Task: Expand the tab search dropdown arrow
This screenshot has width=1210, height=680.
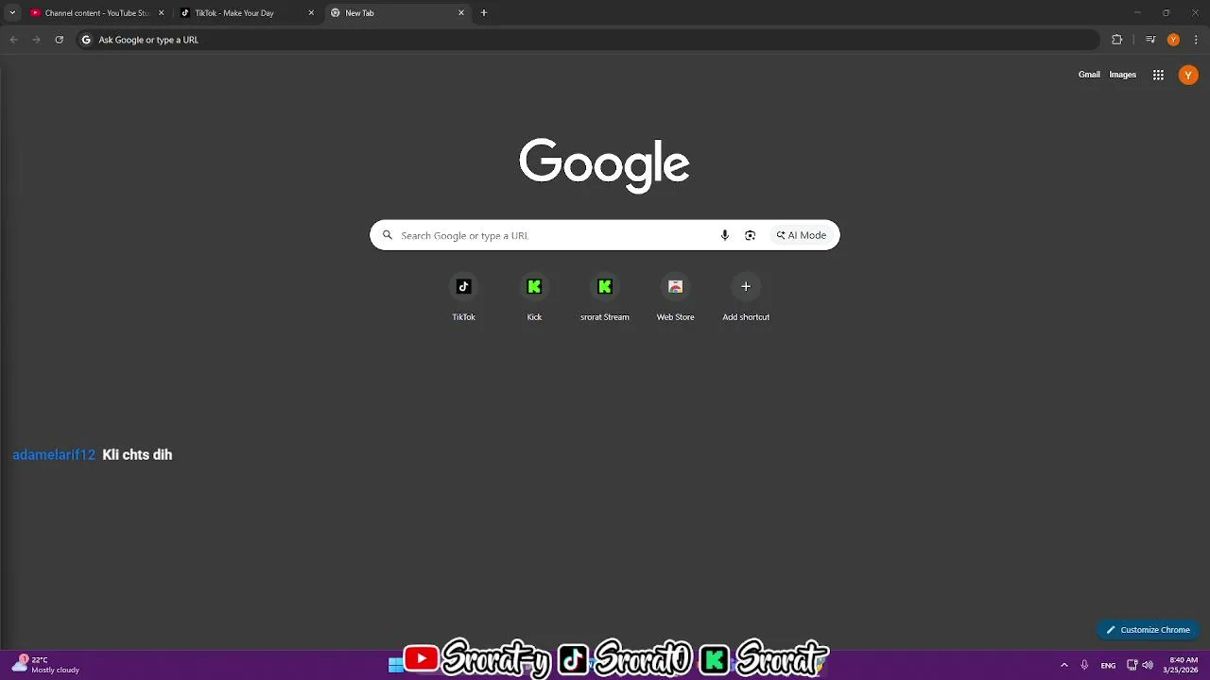Action: point(12,13)
